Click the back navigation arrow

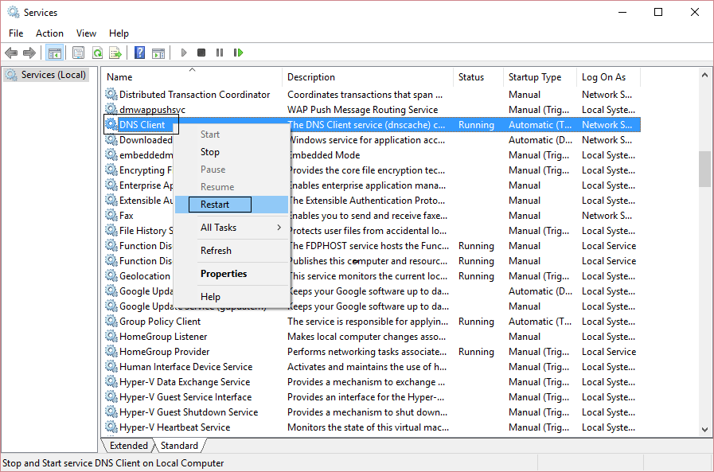(10, 53)
